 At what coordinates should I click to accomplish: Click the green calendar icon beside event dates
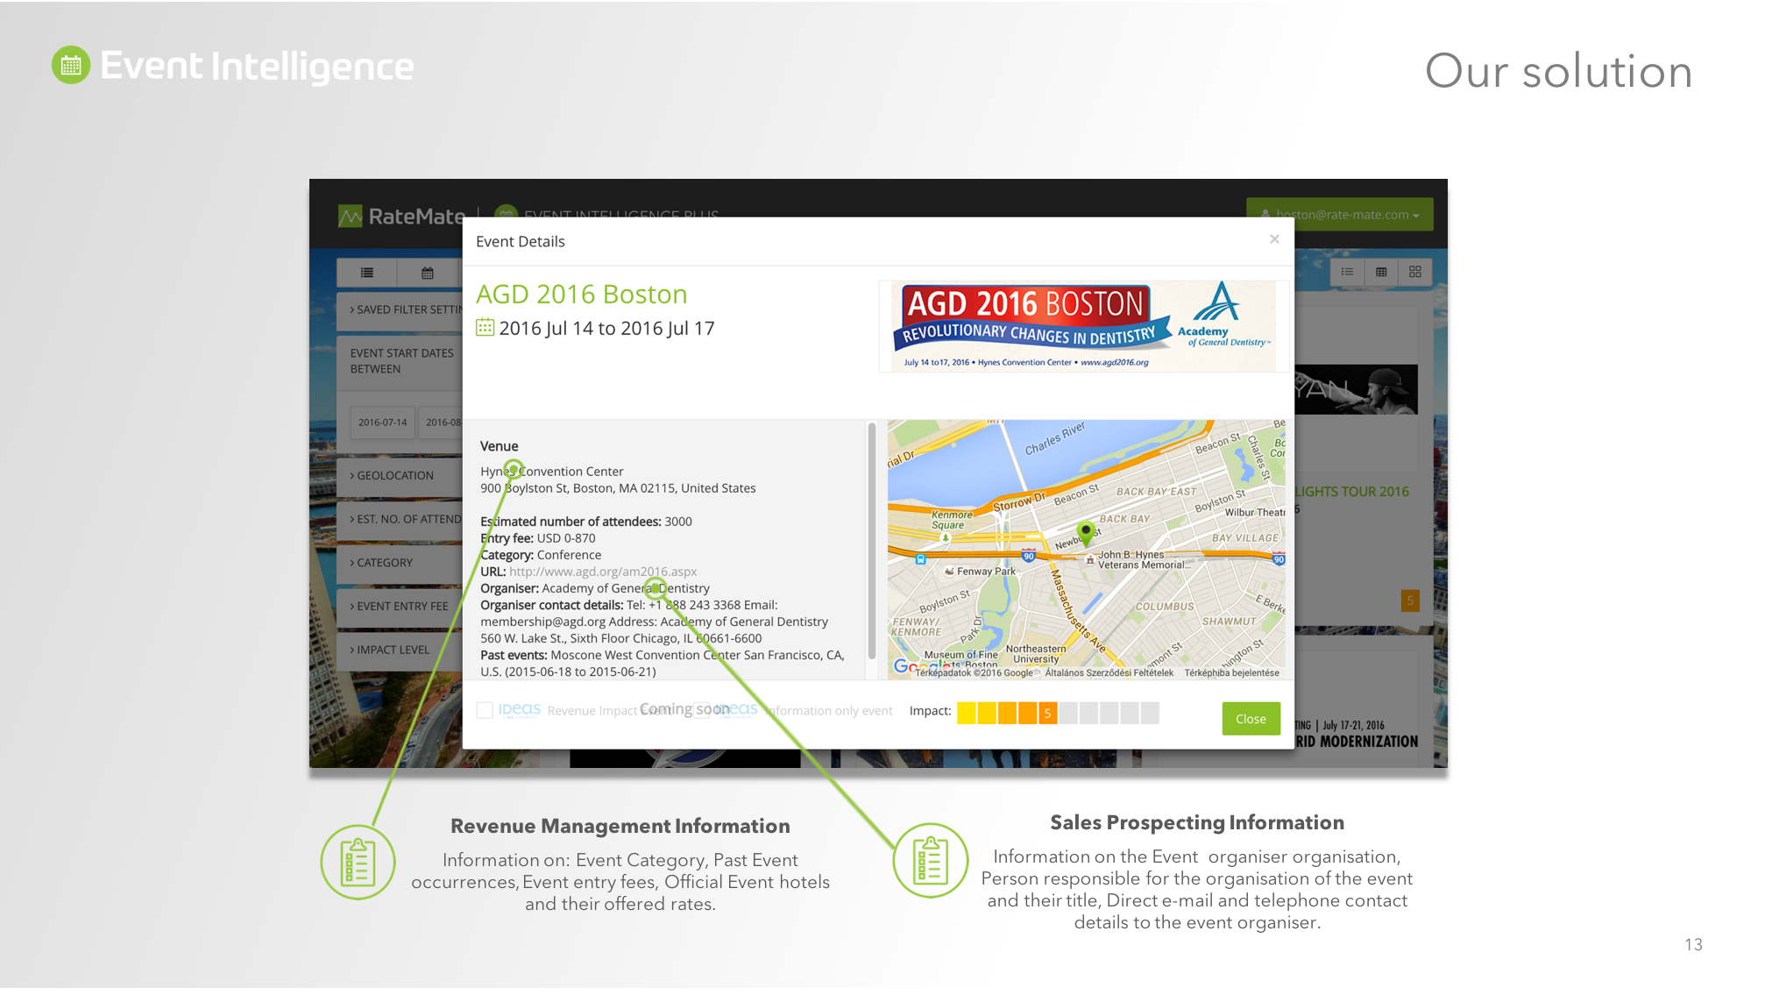[485, 328]
